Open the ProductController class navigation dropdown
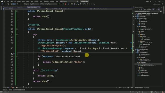This screenshot has width=165, height=93. 68,9
